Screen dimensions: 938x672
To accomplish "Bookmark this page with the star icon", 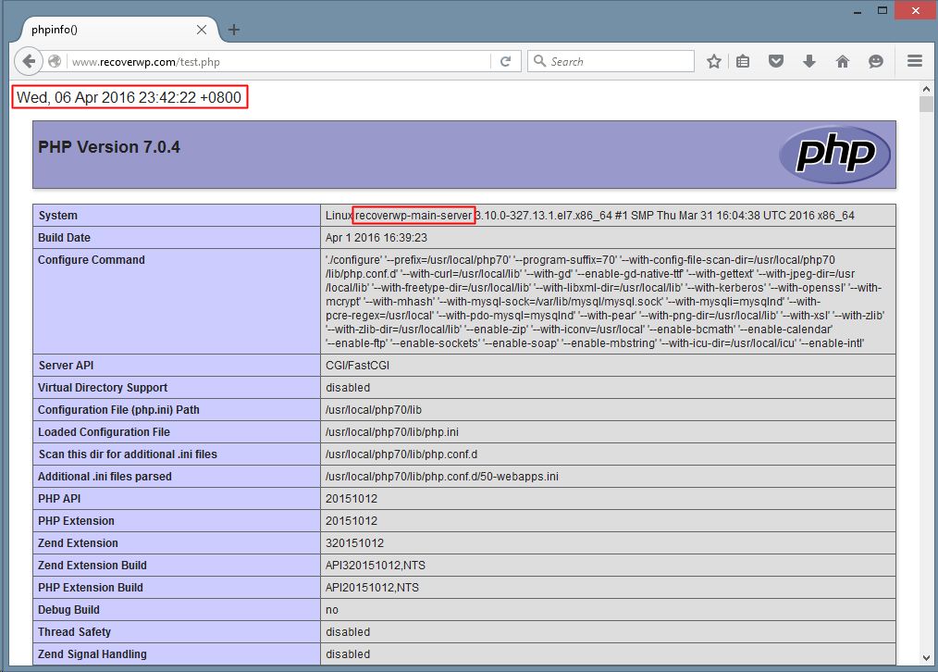I will click(x=713, y=61).
